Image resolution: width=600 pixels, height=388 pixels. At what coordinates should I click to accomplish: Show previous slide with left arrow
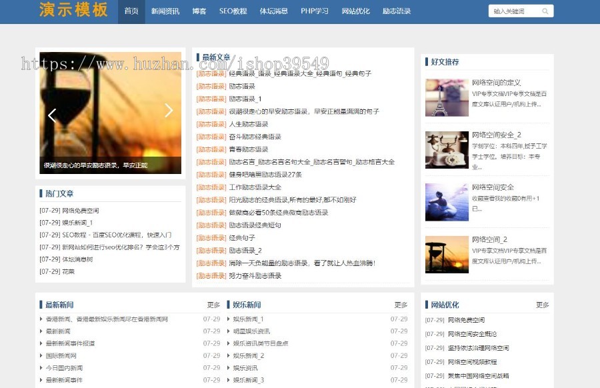click(53, 115)
